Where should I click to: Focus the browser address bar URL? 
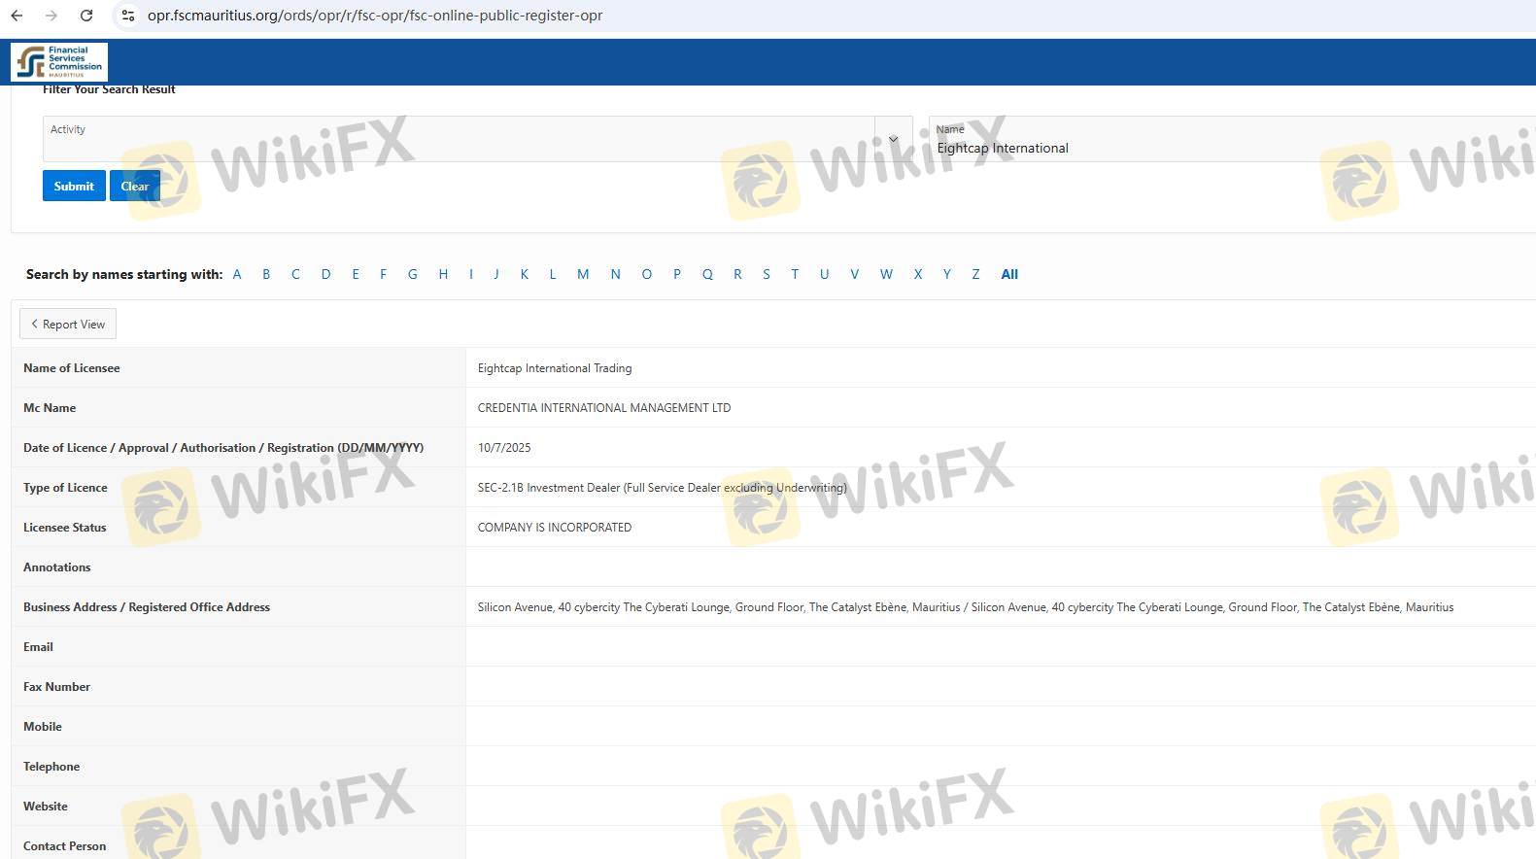click(375, 16)
